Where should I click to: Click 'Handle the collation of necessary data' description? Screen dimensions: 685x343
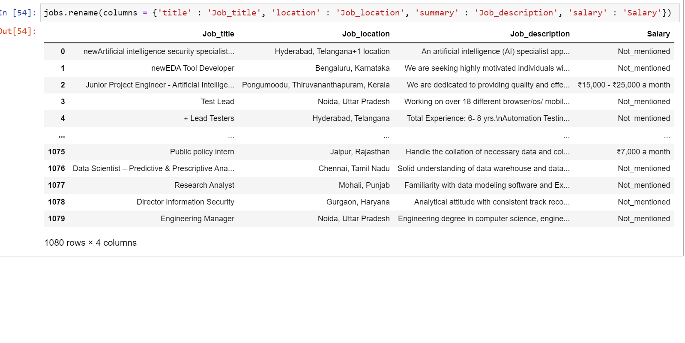[x=488, y=152]
